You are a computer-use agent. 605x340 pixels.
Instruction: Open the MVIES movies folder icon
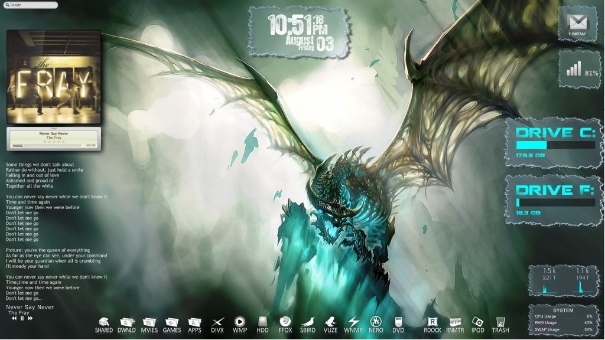click(x=149, y=325)
